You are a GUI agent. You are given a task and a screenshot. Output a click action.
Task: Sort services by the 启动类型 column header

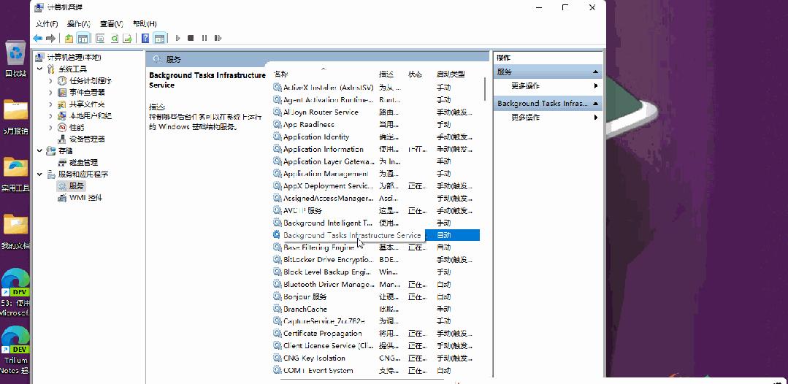pyautogui.click(x=451, y=74)
